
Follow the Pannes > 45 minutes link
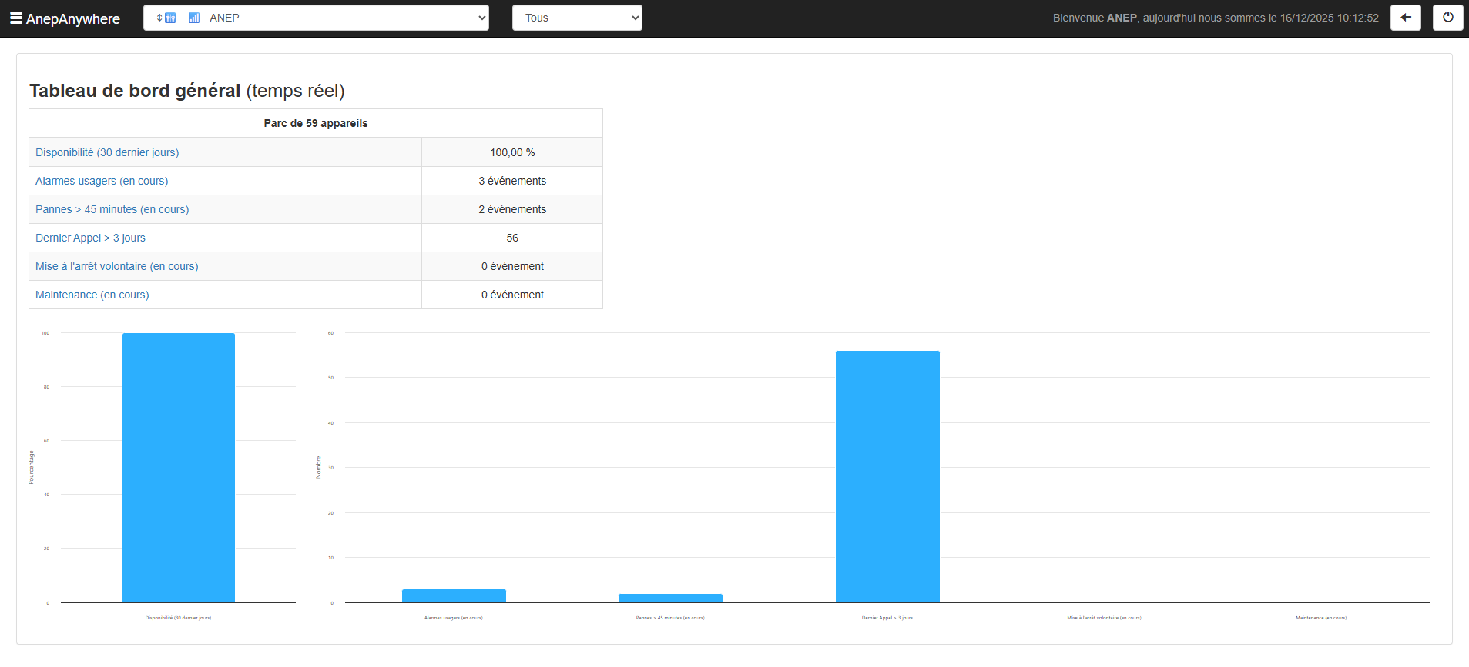(112, 209)
